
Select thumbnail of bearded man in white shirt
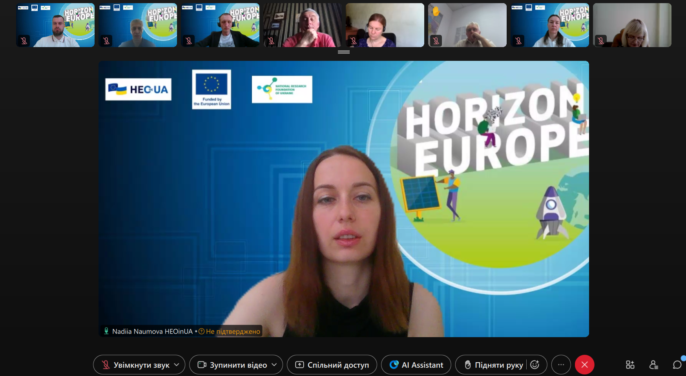[55, 25]
